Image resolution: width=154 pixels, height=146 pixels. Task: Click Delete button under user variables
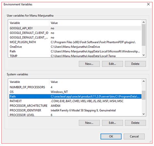coord(135,64)
